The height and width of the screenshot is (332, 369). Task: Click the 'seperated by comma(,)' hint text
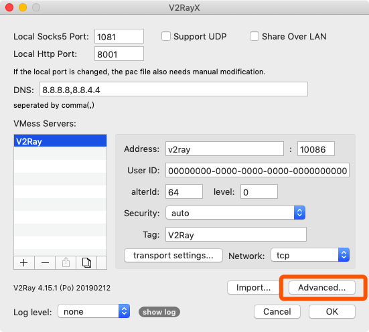[54, 105]
